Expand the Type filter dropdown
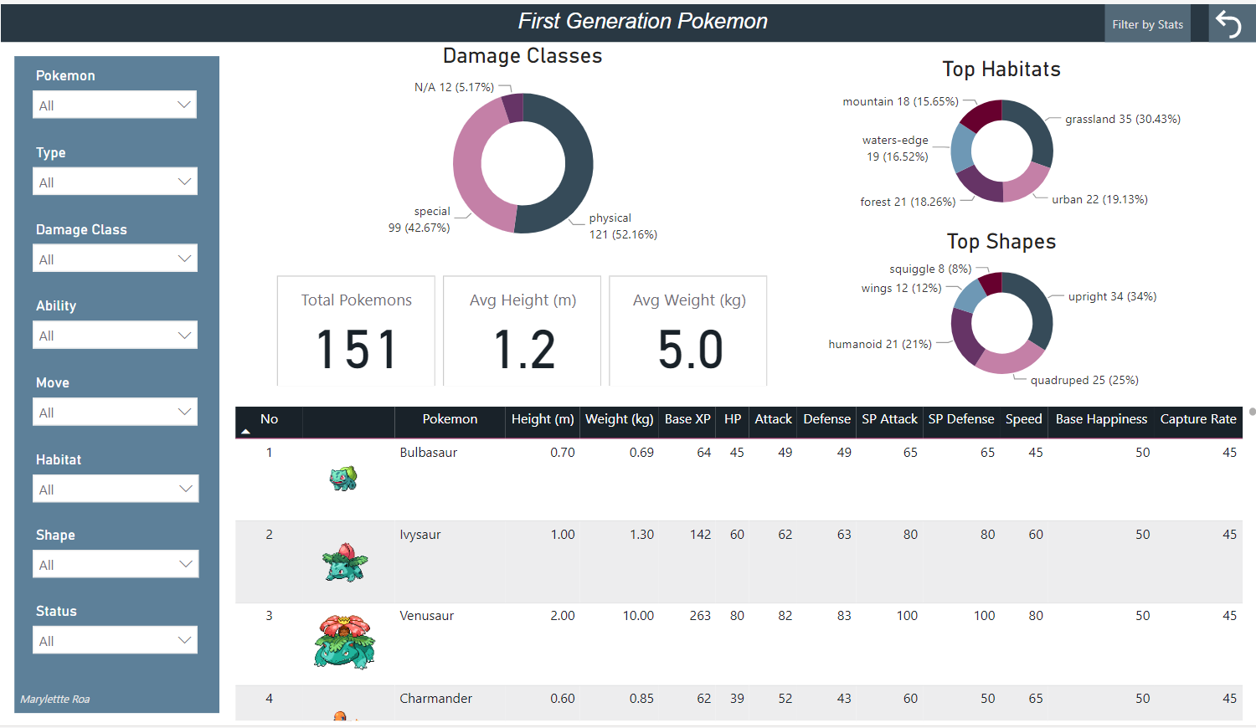The height and width of the screenshot is (728, 1256). pos(115,182)
